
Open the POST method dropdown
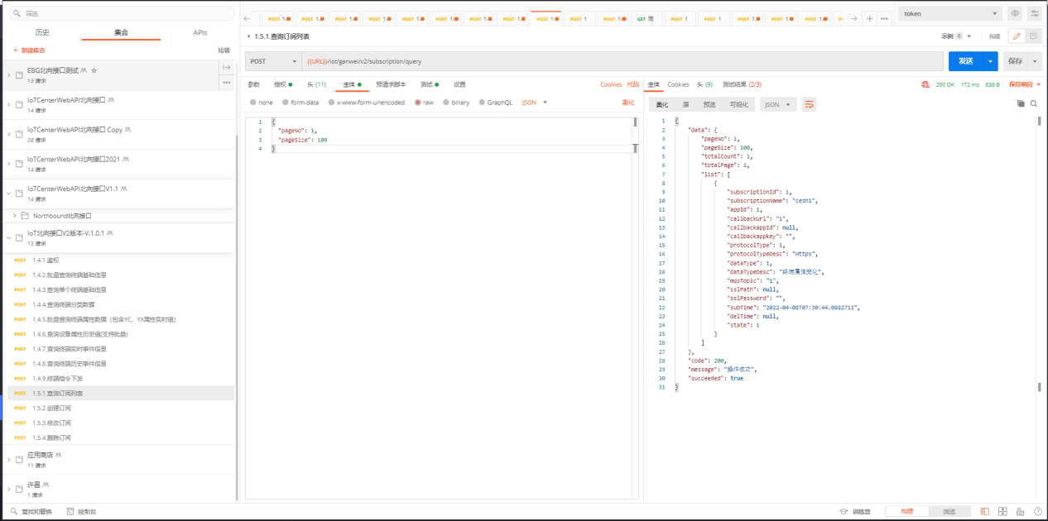(273, 61)
